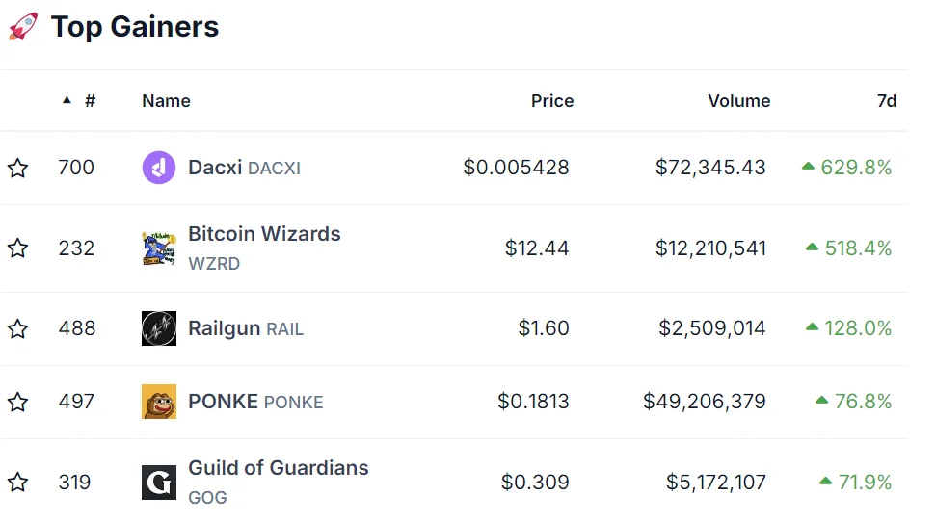Favorite Dacxi with its star icon
The image size is (936, 522).
coord(17,169)
